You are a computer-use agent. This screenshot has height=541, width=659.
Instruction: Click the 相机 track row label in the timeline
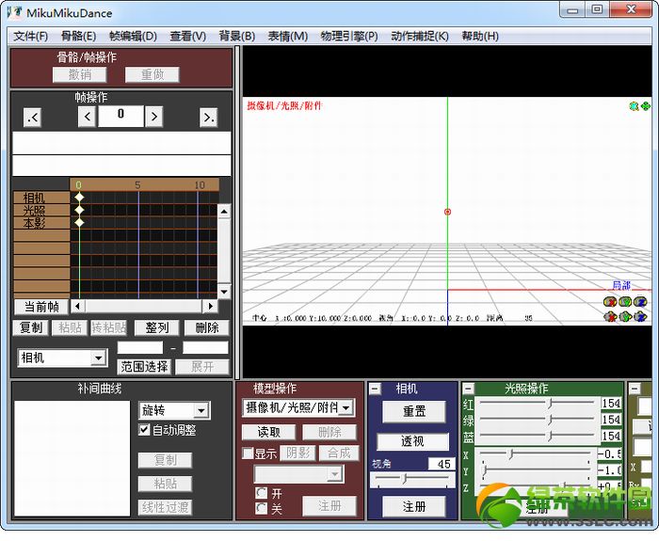coord(41,198)
